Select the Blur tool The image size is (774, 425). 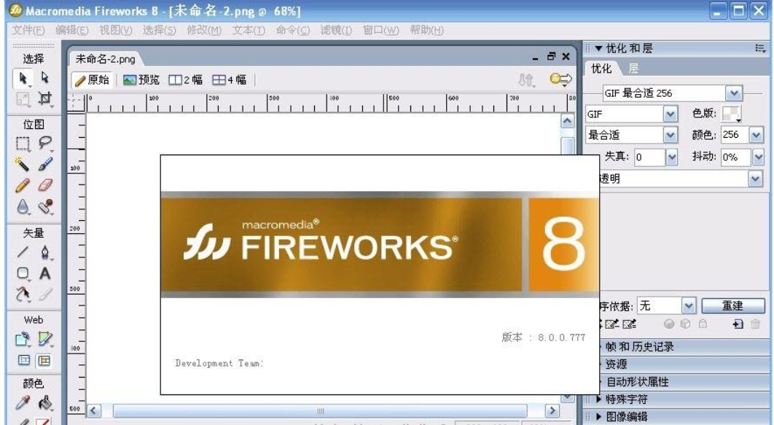click(x=23, y=206)
